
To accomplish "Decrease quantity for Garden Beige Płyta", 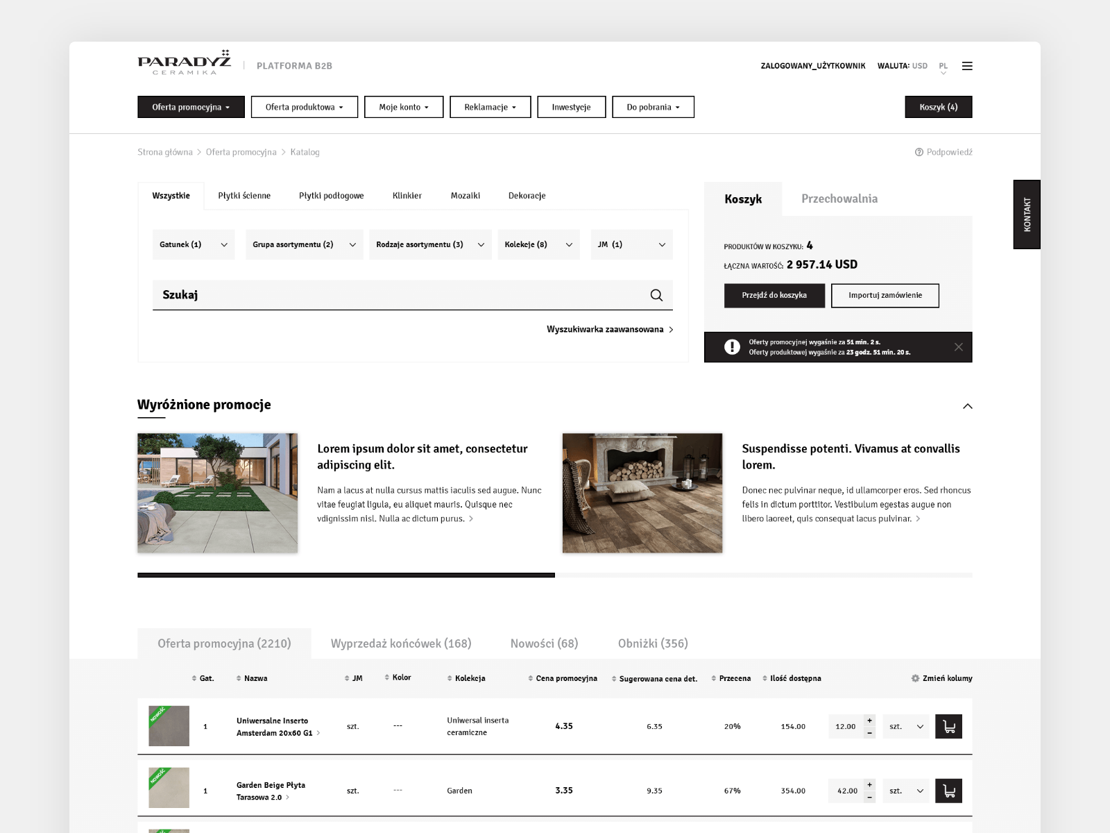I will pyautogui.click(x=869, y=797).
